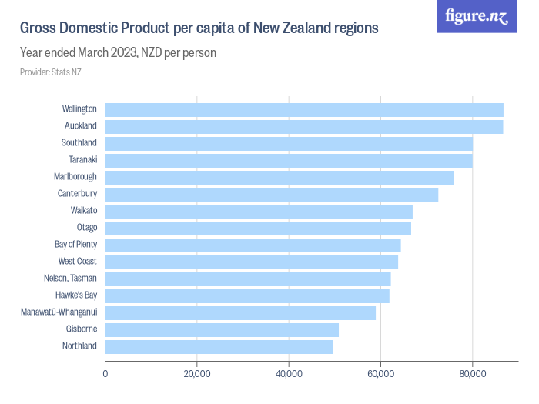Click the chart title text
Image resolution: width=539 pixels, height=404 pixels.
pos(199,28)
